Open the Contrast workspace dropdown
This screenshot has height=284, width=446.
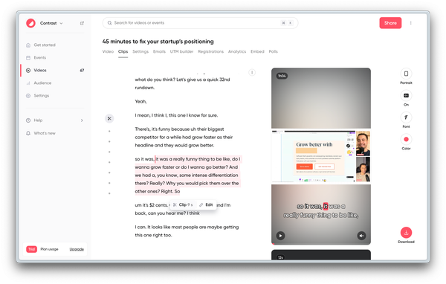point(51,23)
